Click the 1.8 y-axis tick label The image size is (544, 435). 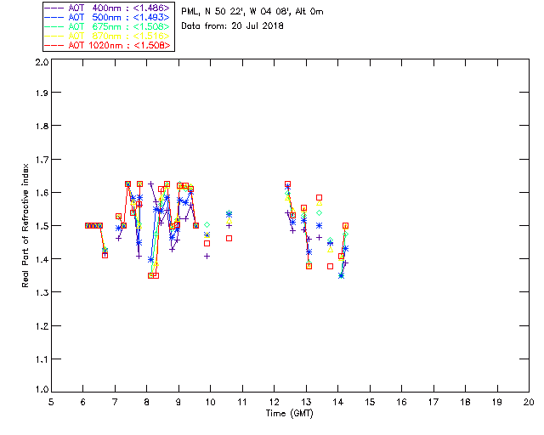click(42, 126)
